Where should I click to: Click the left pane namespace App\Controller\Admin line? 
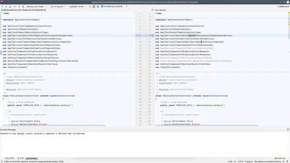pyautogui.click(x=21, y=19)
